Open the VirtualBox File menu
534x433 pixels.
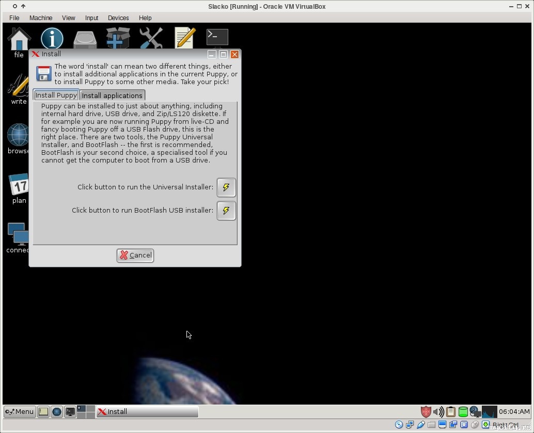[14, 18]
